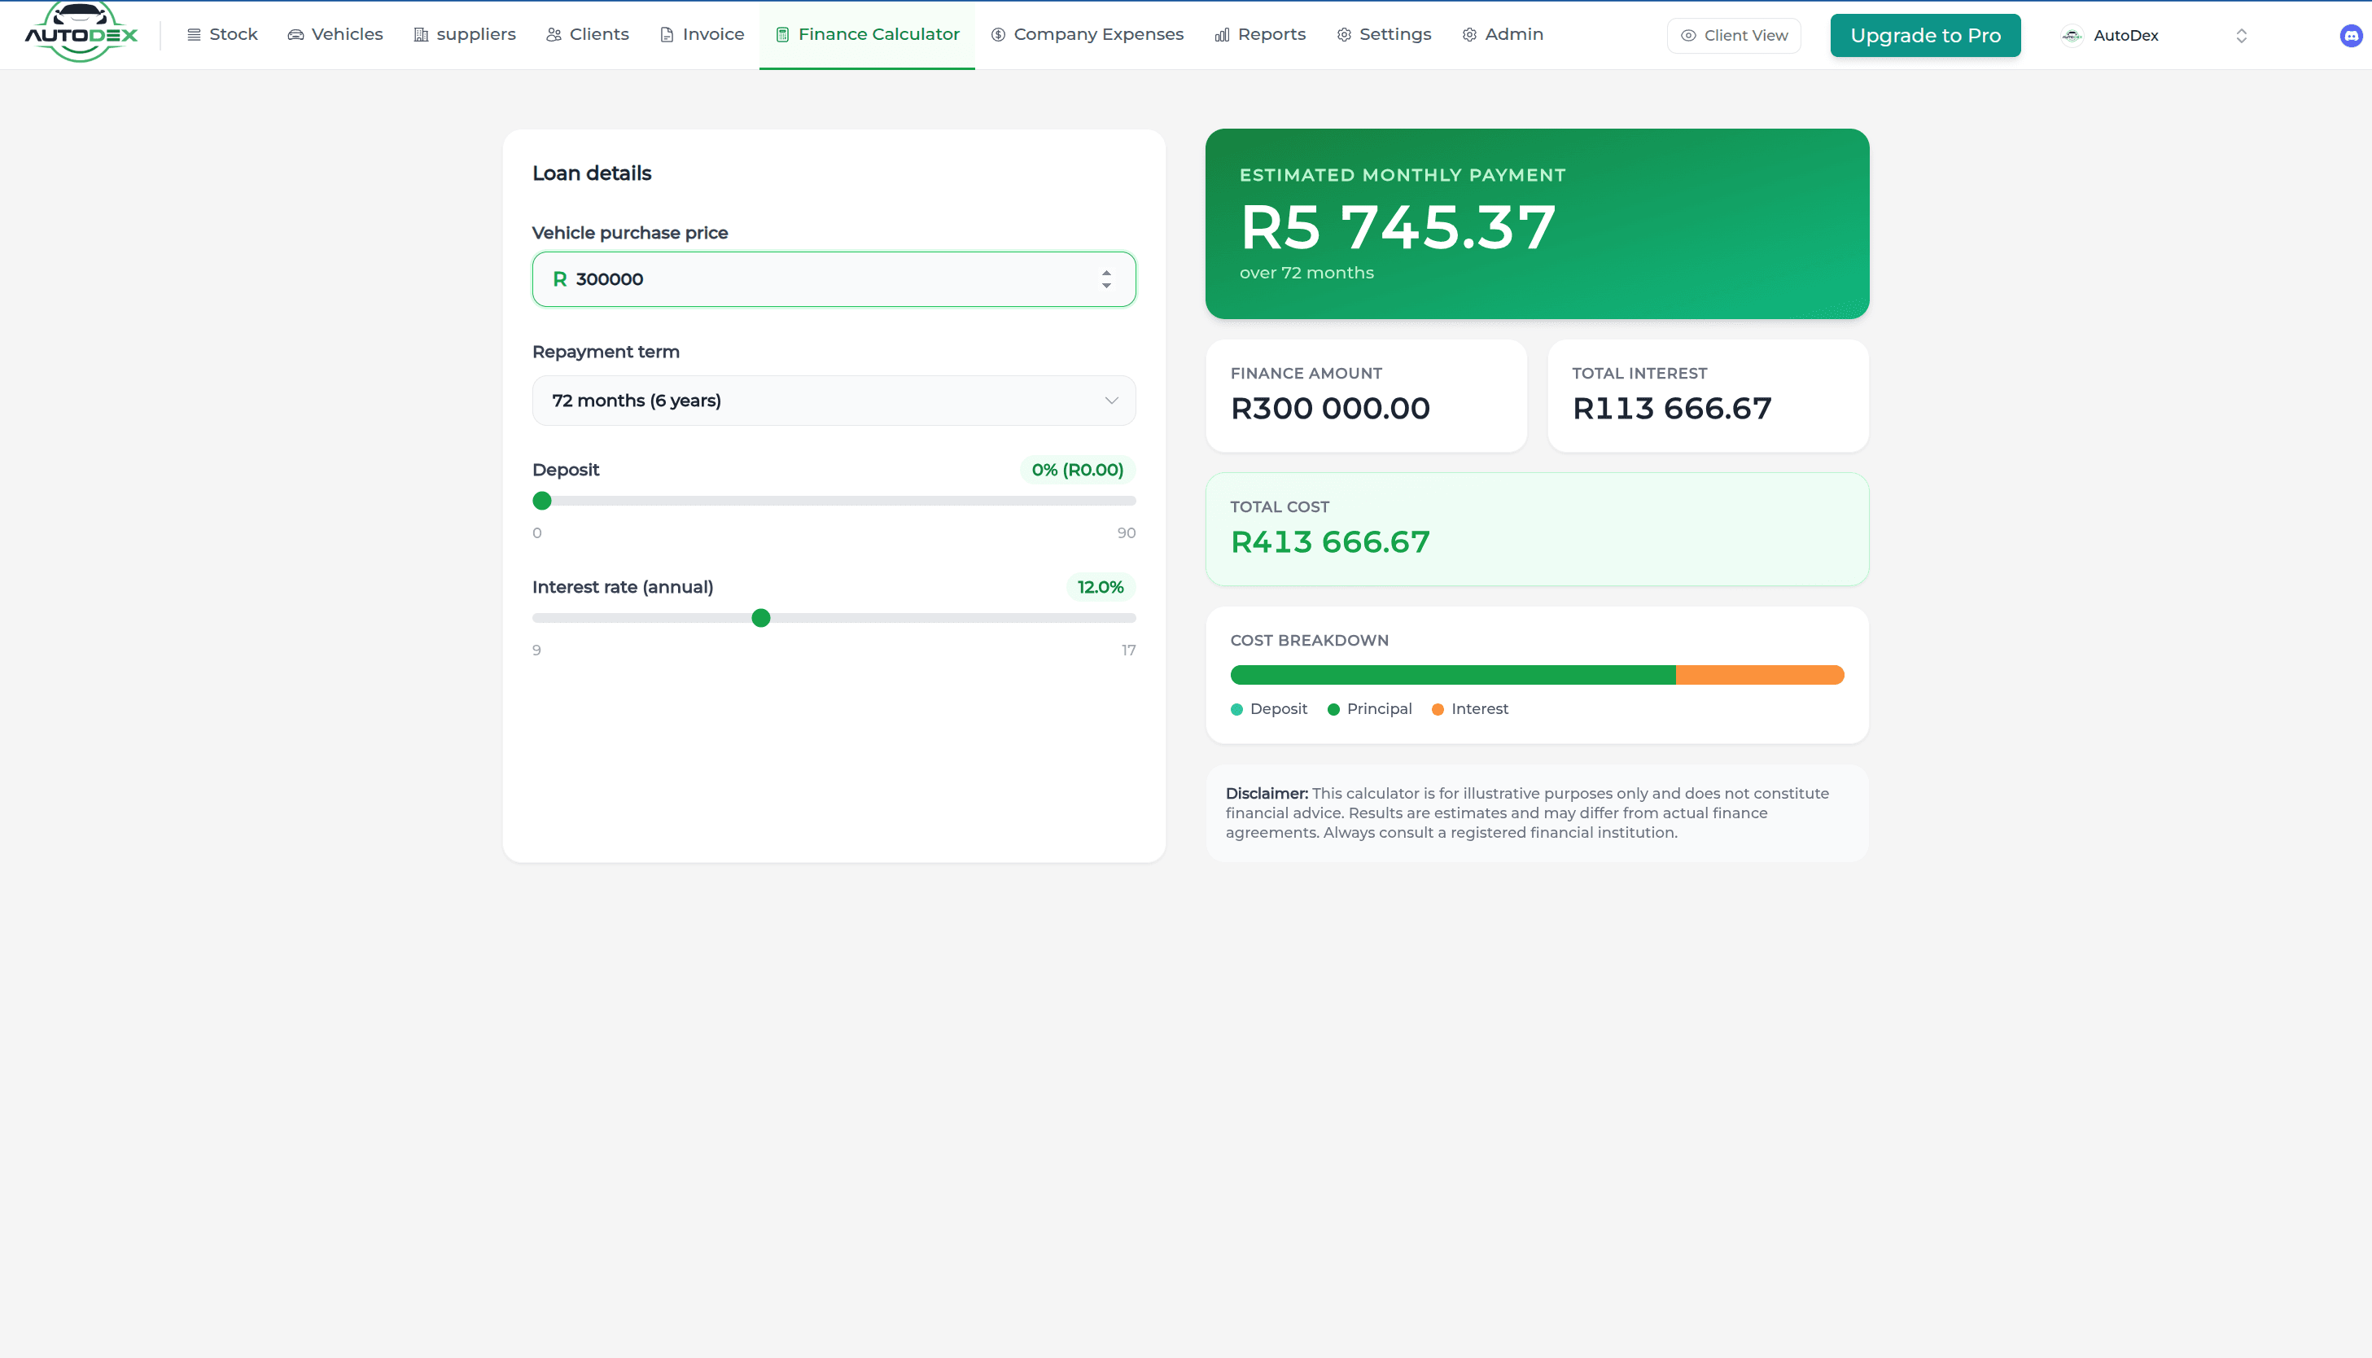Click the Upgrade to Pro button

[x=1924, y=34]
